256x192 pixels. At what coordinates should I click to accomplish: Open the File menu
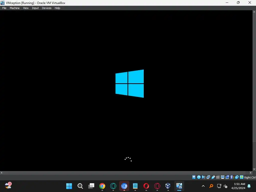pyautogui.click(x=4, y=8)
